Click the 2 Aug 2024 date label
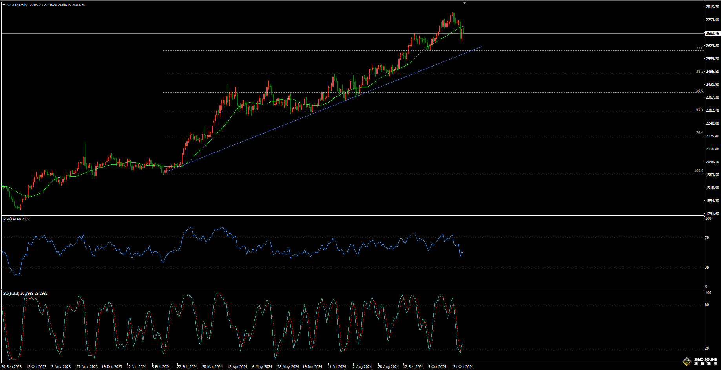Screen dimensions: 721x370 click(362, 367)
